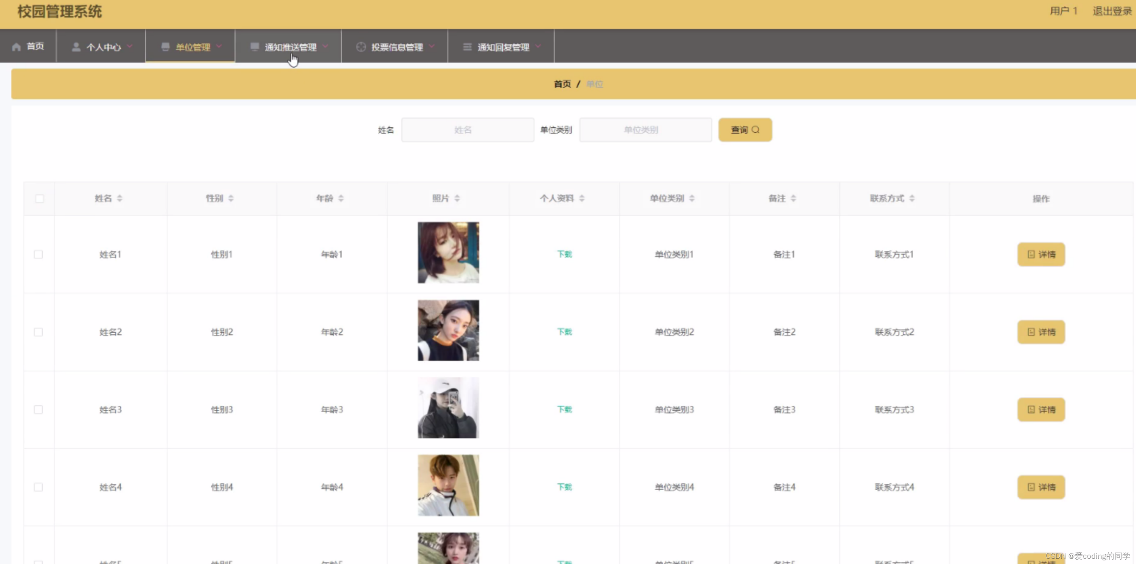Image resolution: width=1136 pixels, height=564 pixels.
Task: Click the person icon beside 个人中心
Action: pyautogui.click(x=76, y=47)
